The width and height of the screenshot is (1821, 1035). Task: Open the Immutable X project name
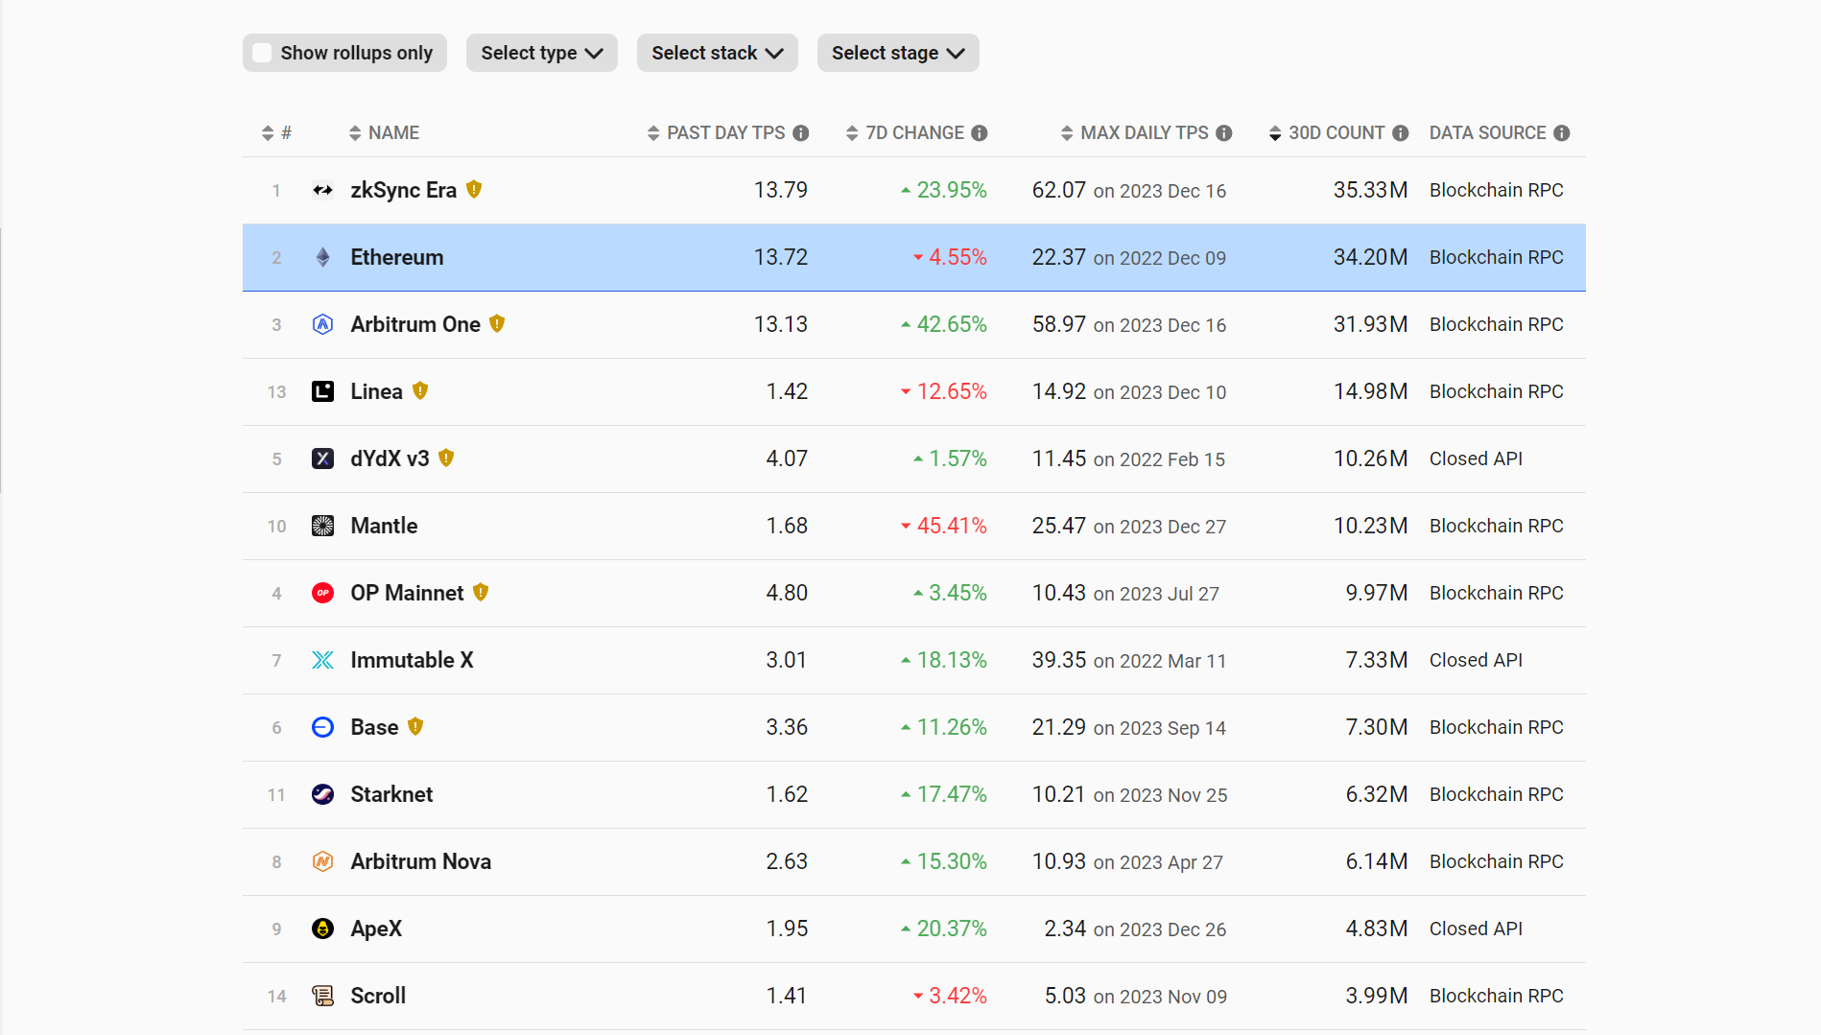(413, 660)
